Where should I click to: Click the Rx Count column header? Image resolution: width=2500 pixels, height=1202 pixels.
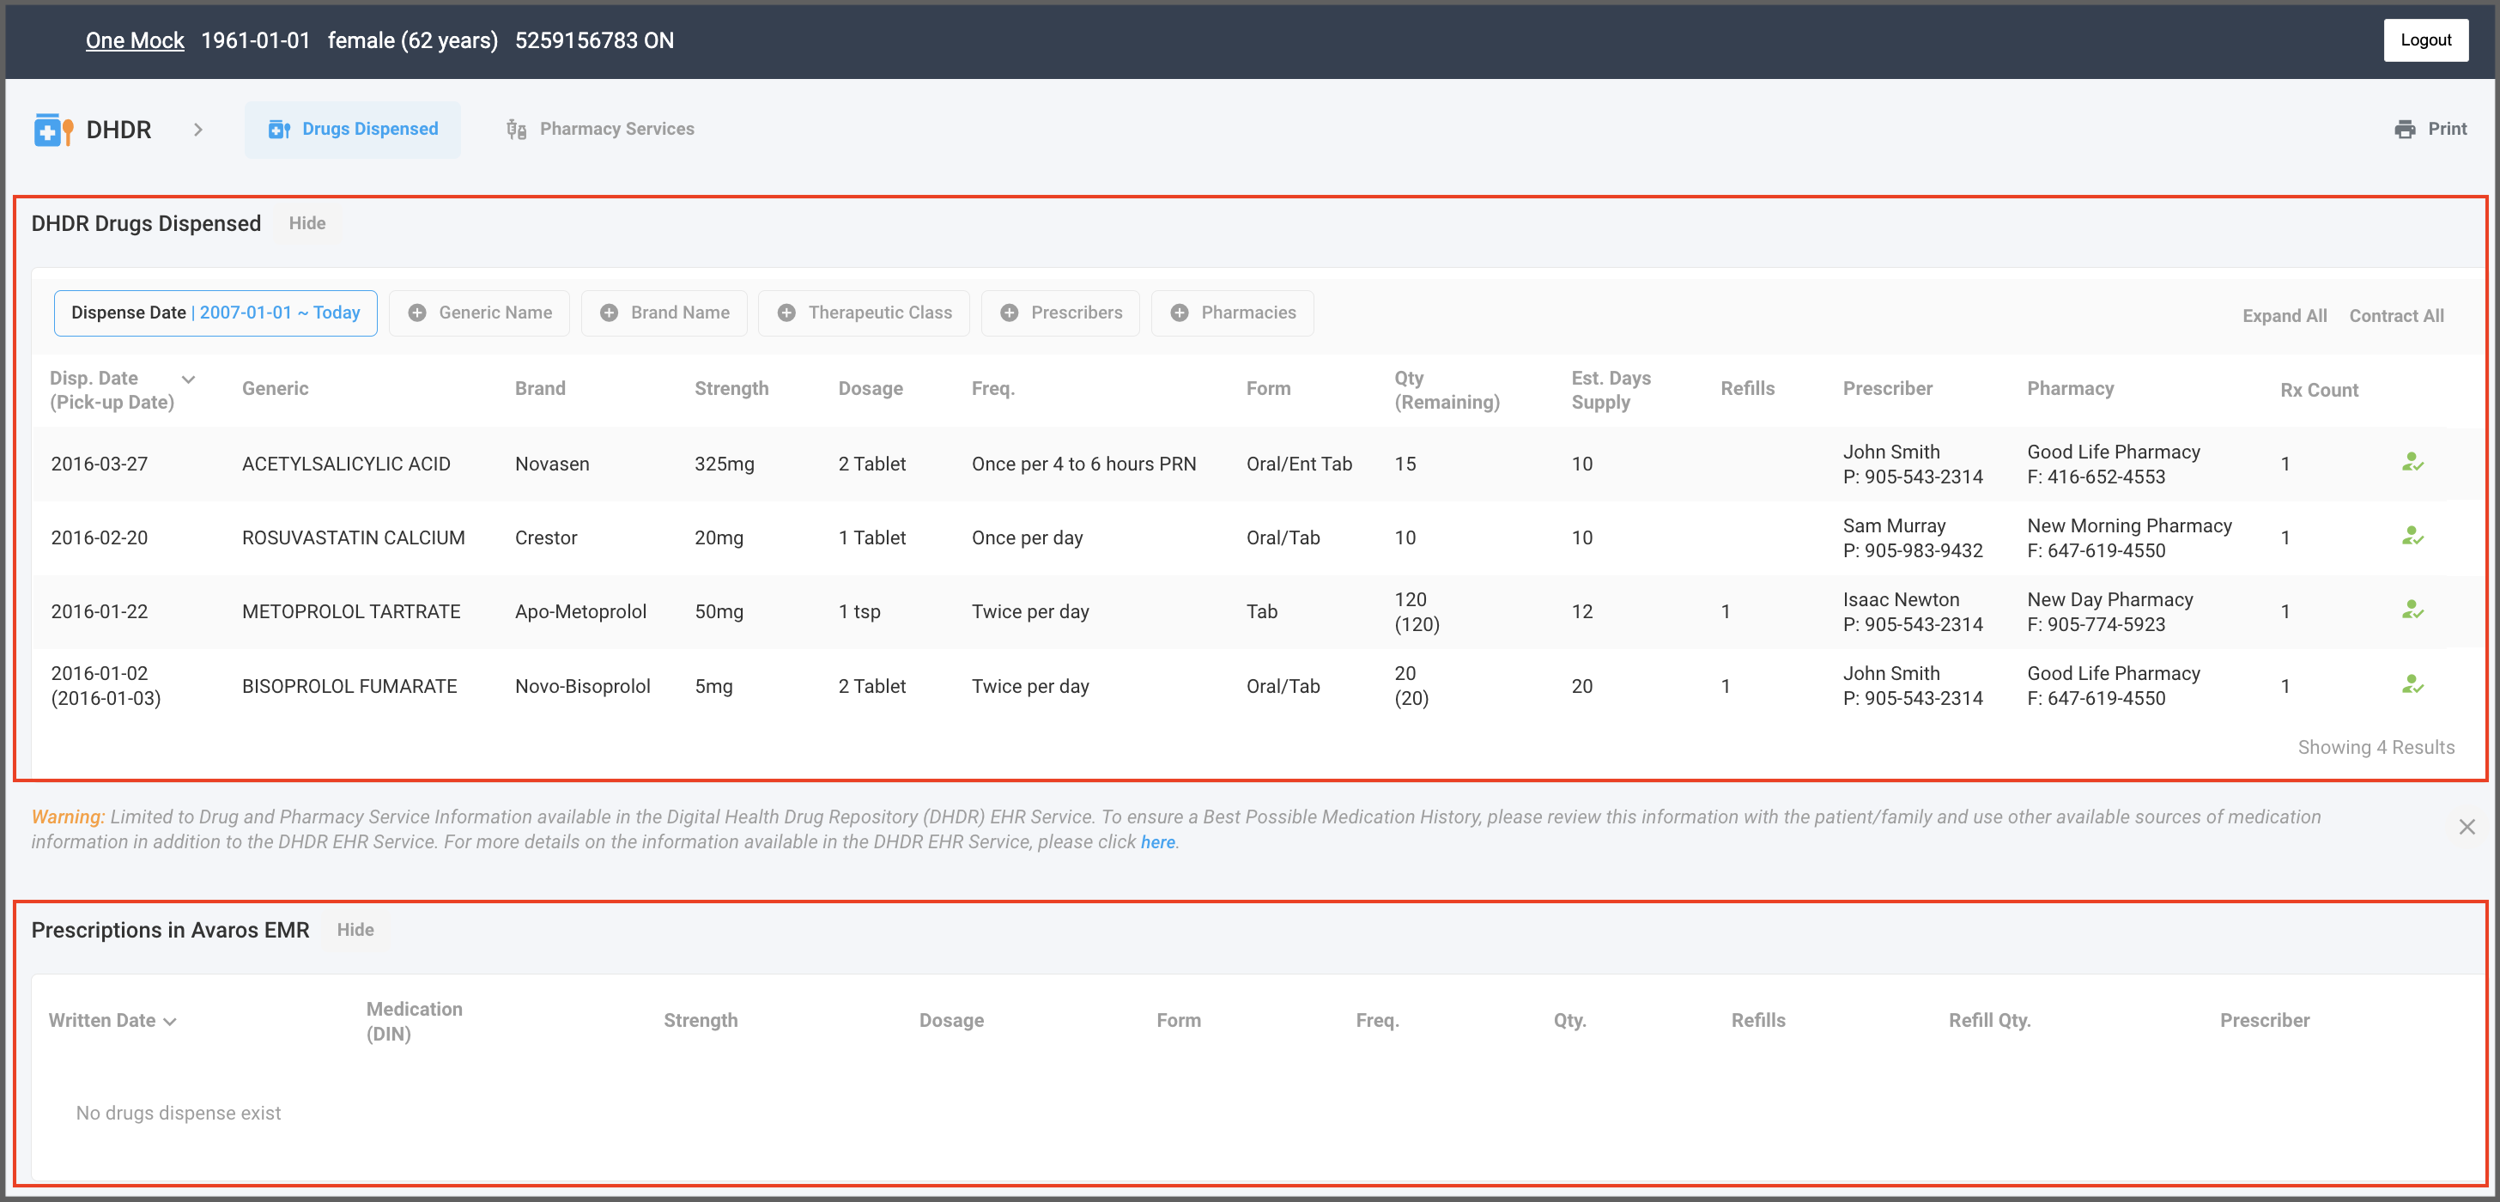pos(2319,391)
